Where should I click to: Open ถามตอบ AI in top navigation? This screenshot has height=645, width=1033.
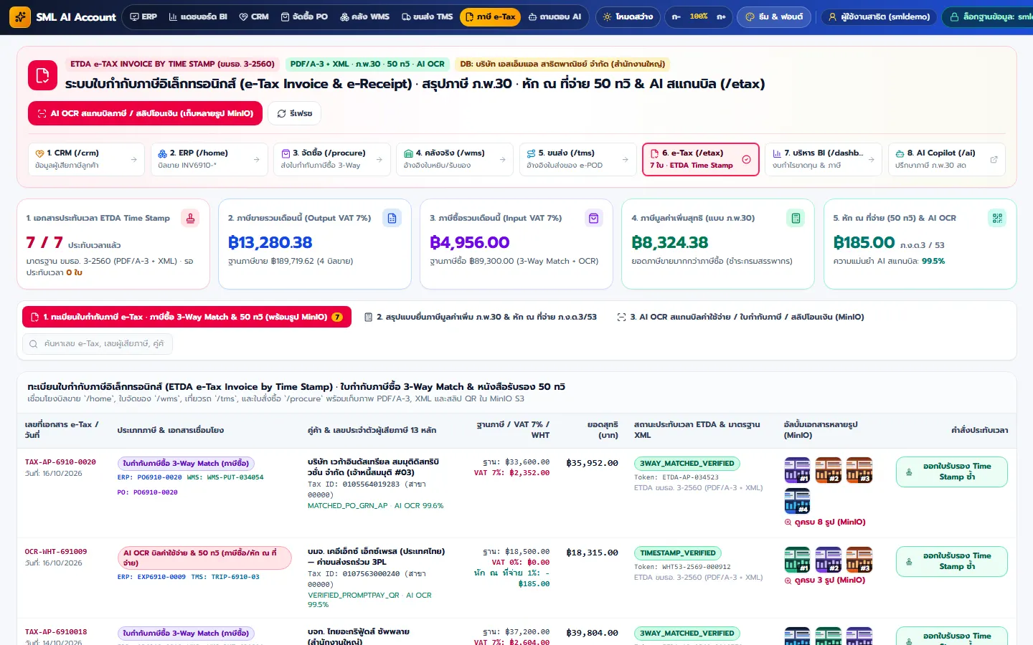(555, 16)
